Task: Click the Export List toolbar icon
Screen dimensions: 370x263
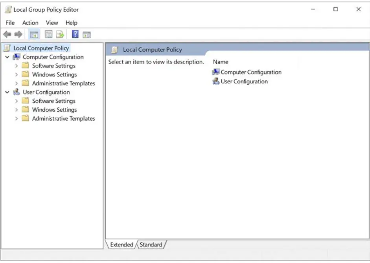Action: pos(60,34)
